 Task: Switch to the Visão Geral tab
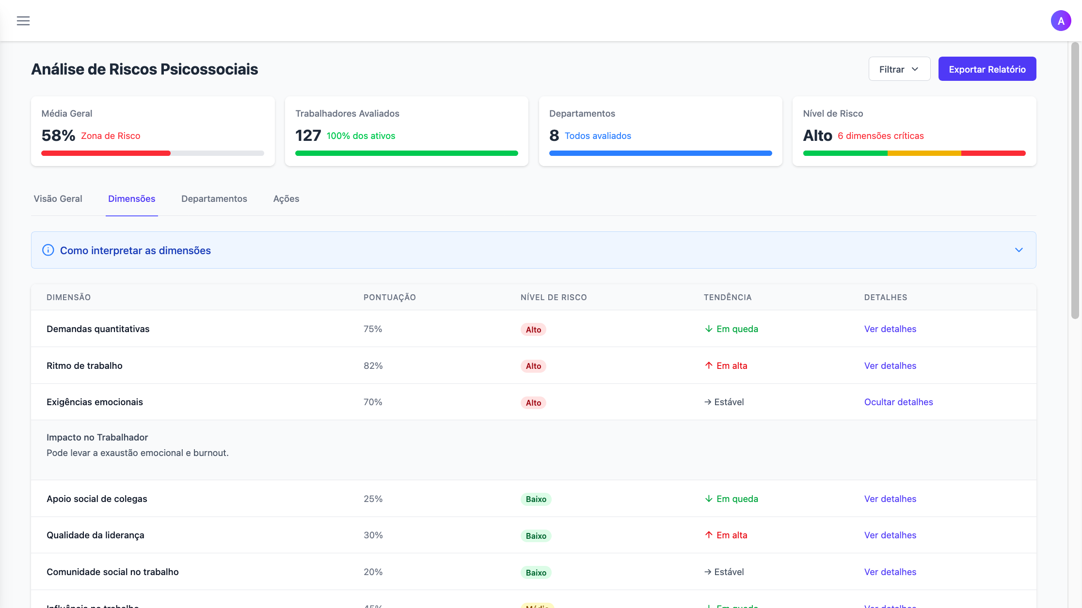pyautogui.click(x=58, y=199)
